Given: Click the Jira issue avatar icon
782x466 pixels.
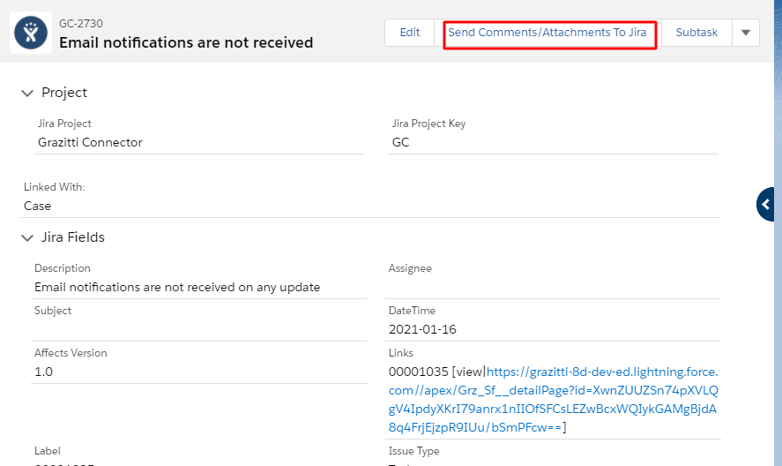Looking at the screenshot, I should coord(31,33).
